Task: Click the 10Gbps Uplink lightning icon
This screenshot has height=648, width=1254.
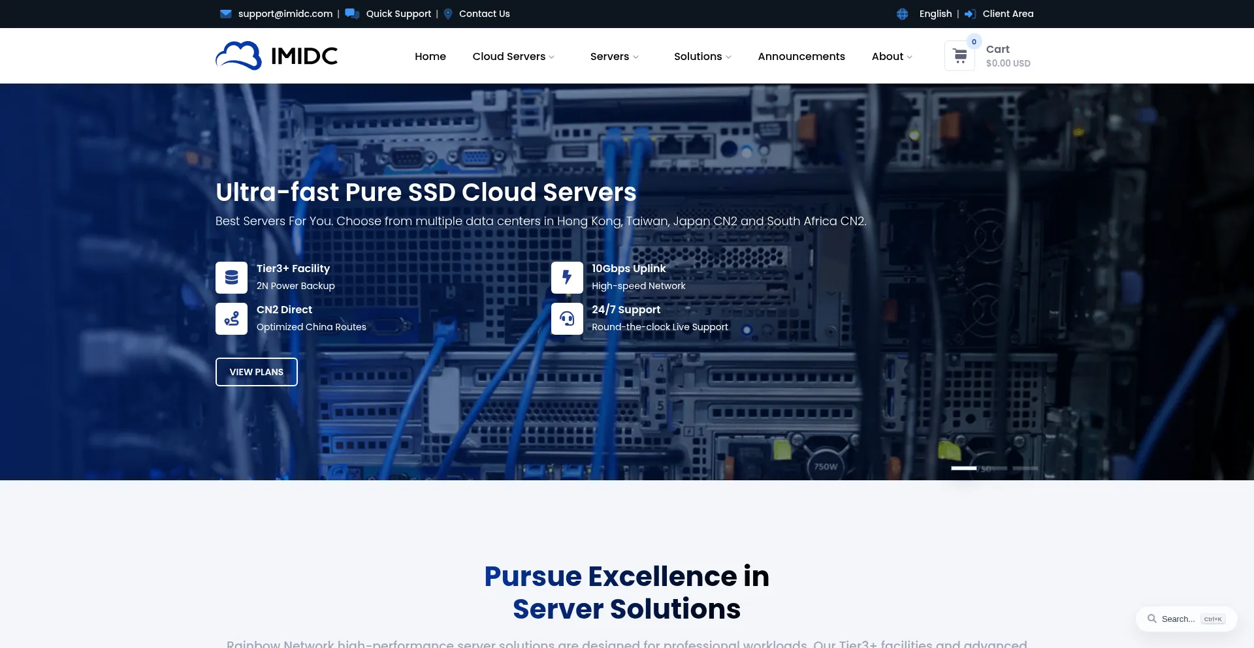Action: pyautogui.click(x=567, y=277)
